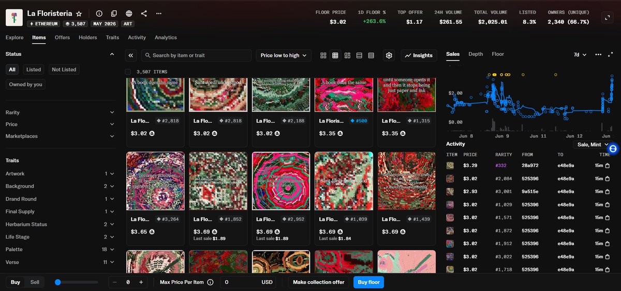The height and width of the screenshot is (291, 621).
Task: Switch to compact table view
Action: pos(371,55)
